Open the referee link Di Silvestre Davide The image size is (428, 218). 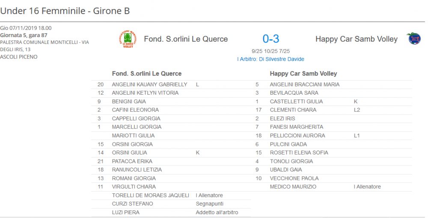click(270, 59)
